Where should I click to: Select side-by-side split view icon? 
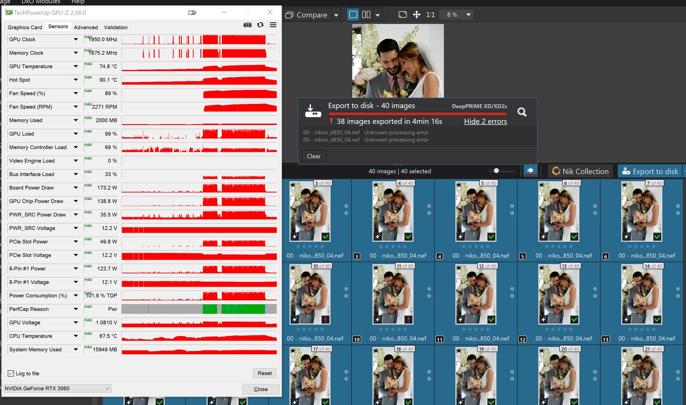coord(366,15)
